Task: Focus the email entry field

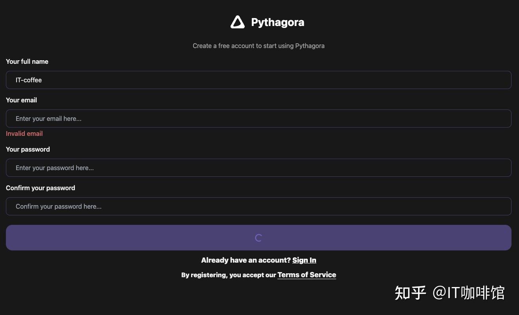Action: pos(158,119)
